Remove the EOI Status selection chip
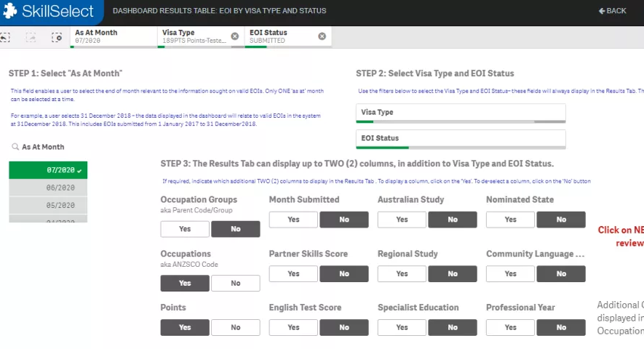The height and width of the screenshot is (349, 644). coord(322,36)
